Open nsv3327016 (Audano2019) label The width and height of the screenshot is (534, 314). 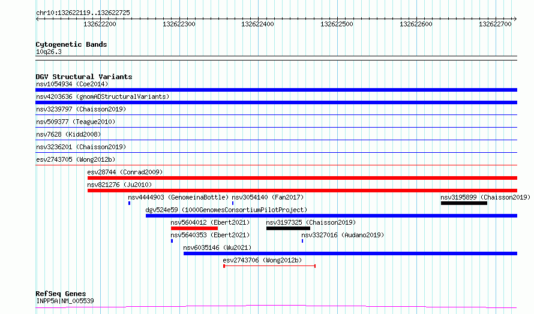343,235
